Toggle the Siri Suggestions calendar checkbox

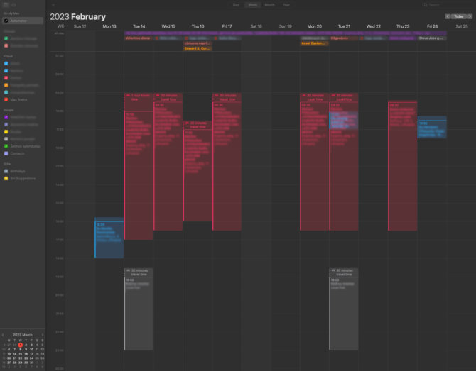pyautogui.click(x=6, y=178)
